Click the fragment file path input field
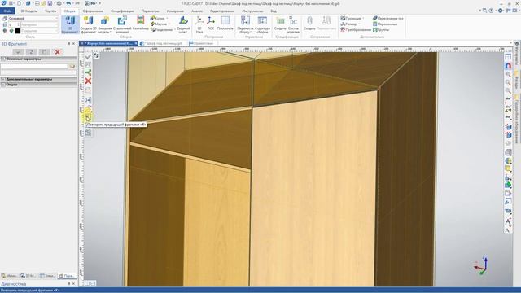Screen dimensions: 521x293 tap(34, 67)
